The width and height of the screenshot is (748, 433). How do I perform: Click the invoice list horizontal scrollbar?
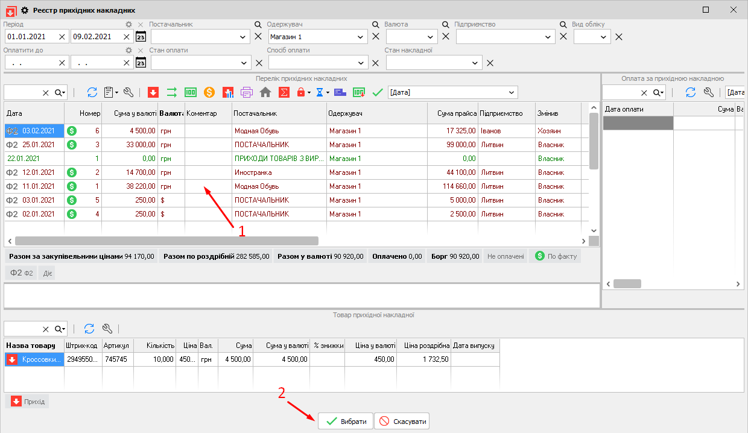click(166, 241)
